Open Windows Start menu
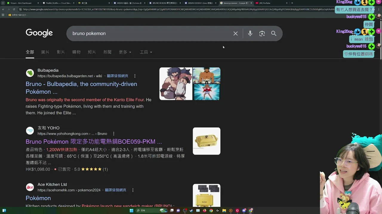 pos(131,210)
